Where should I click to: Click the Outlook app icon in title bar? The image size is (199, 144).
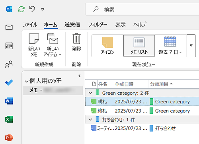pyautogui.click(x=9, y=9)
